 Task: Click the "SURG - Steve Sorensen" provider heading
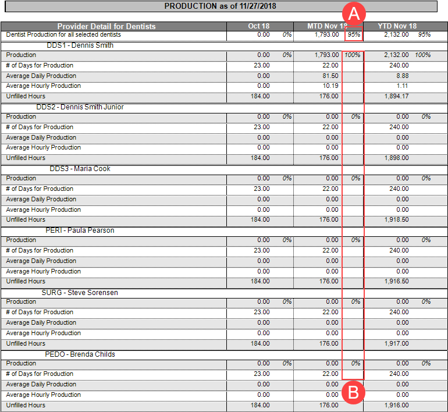[x=80, y=293]
